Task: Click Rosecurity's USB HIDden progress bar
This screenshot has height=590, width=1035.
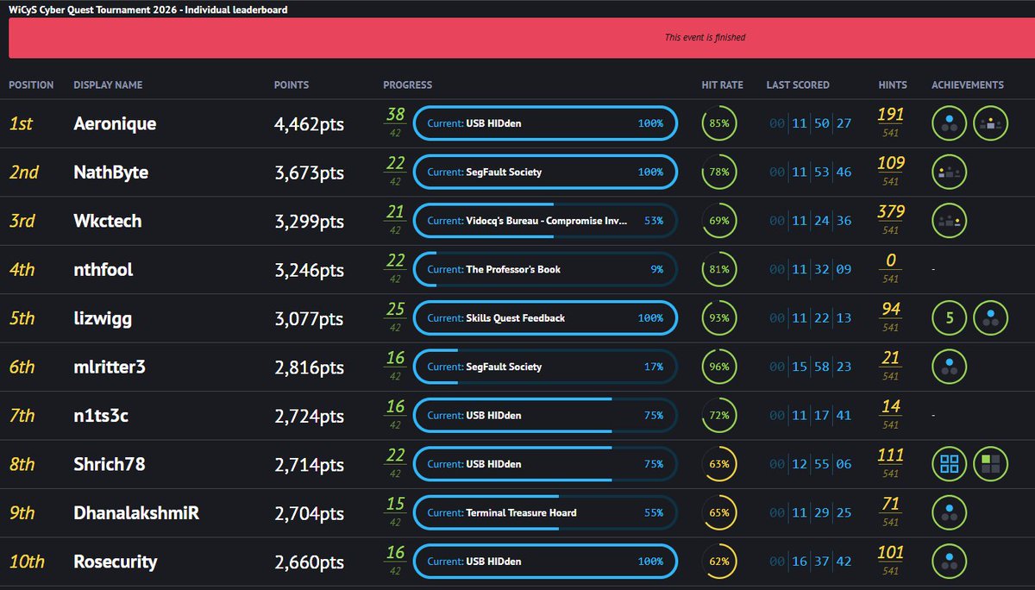Action: (545, 562)
